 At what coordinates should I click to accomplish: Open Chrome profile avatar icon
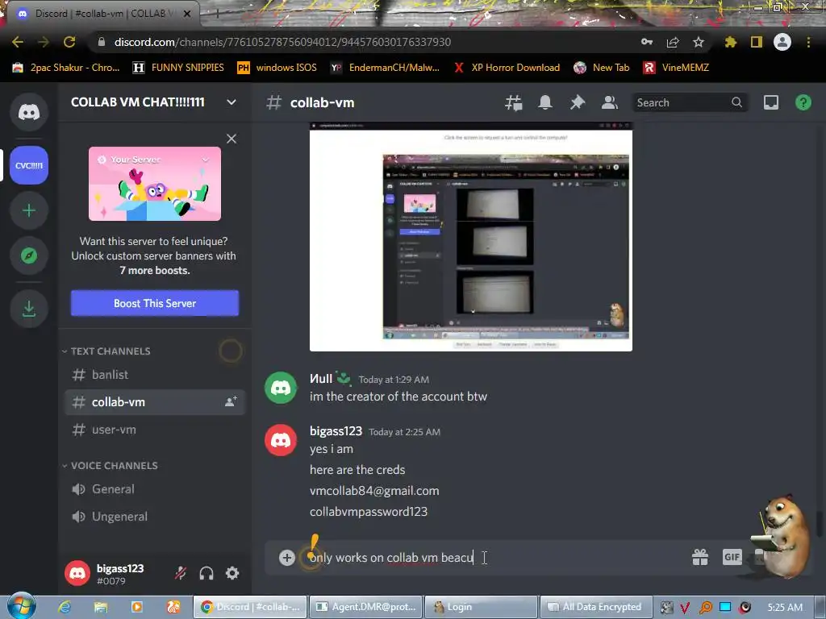pyautogui.click(x=782, y=42)
